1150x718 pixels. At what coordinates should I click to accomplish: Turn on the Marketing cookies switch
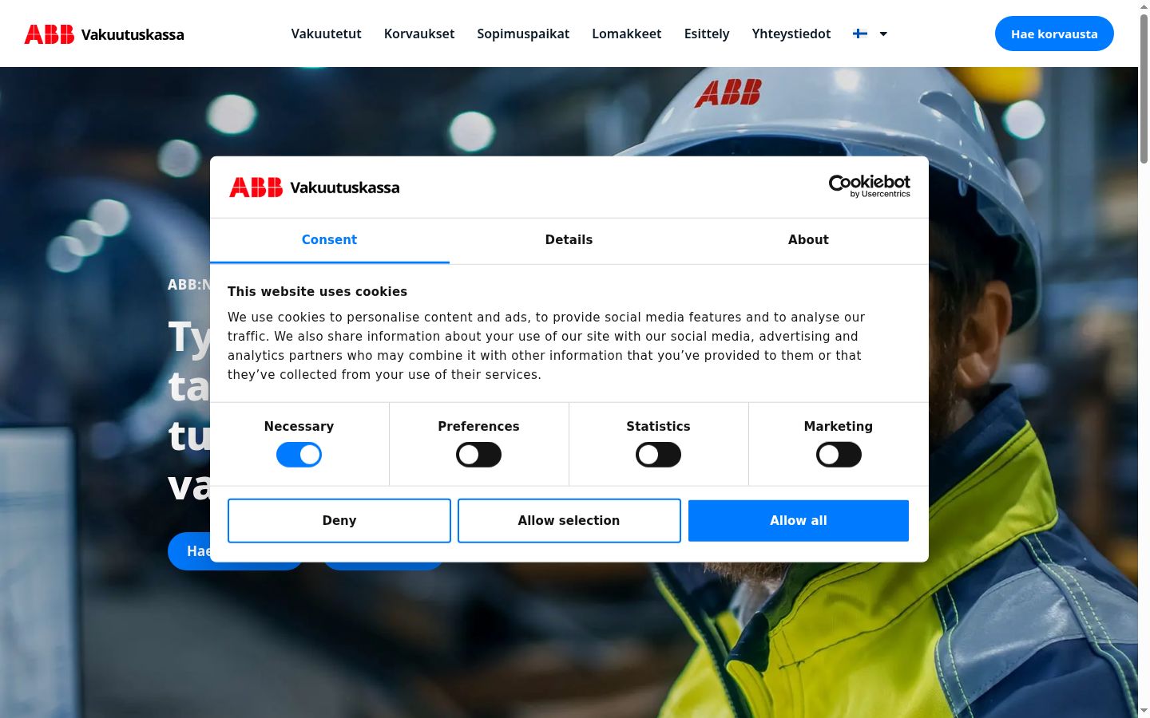click(x=839, y=455)
